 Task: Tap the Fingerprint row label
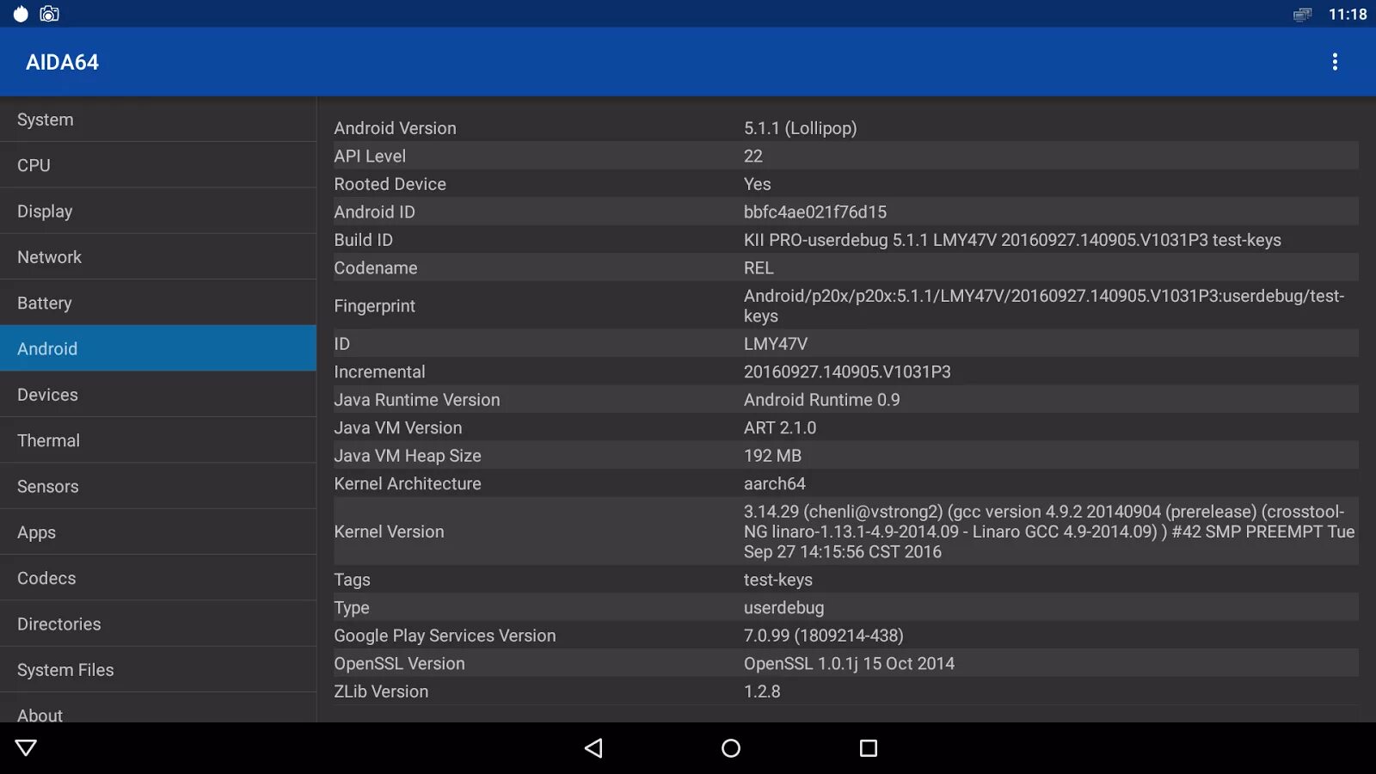tap(375, 305)
